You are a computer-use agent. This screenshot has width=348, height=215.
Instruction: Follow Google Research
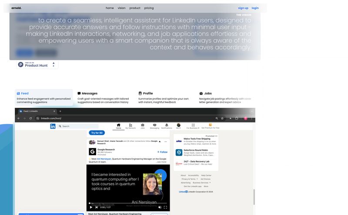pos(162,152)
